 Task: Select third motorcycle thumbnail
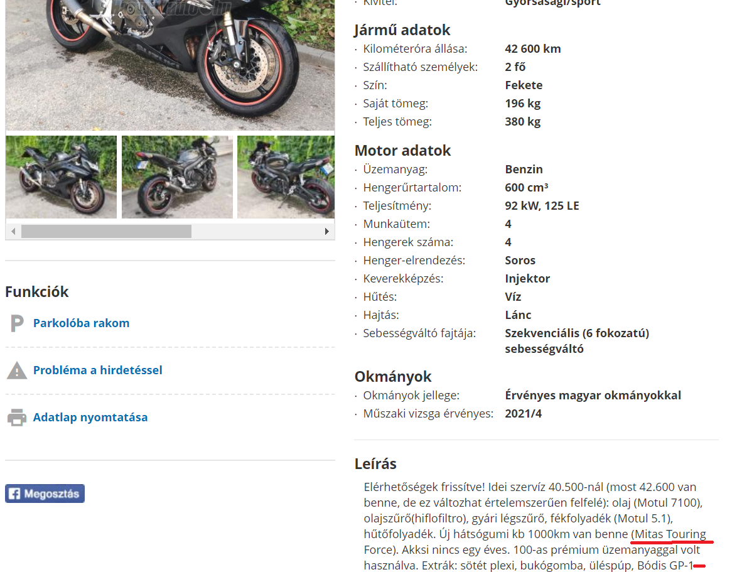point(286,177)
